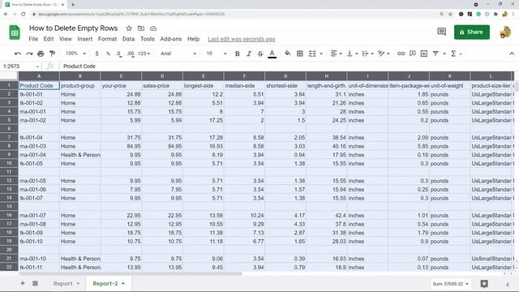Reload the browser page
This screenshot has width=519, height=292.
[24, 14]
